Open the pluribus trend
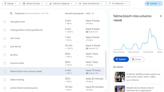 [14, 55]
